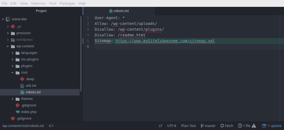
Task: Select the robots.txt editor tab
Action: (x=119, y=11)
